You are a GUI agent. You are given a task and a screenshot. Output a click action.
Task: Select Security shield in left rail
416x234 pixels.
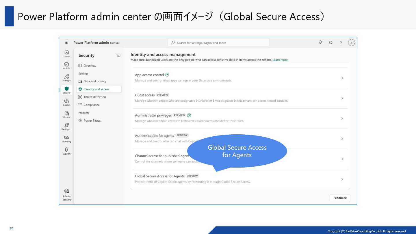[x=66, y=90]
